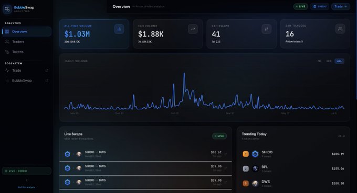The height and width of the screenshot is (193, 357).
Task: Click external link icon on BubbleSwap row
Action: click(x=47, y=81)
